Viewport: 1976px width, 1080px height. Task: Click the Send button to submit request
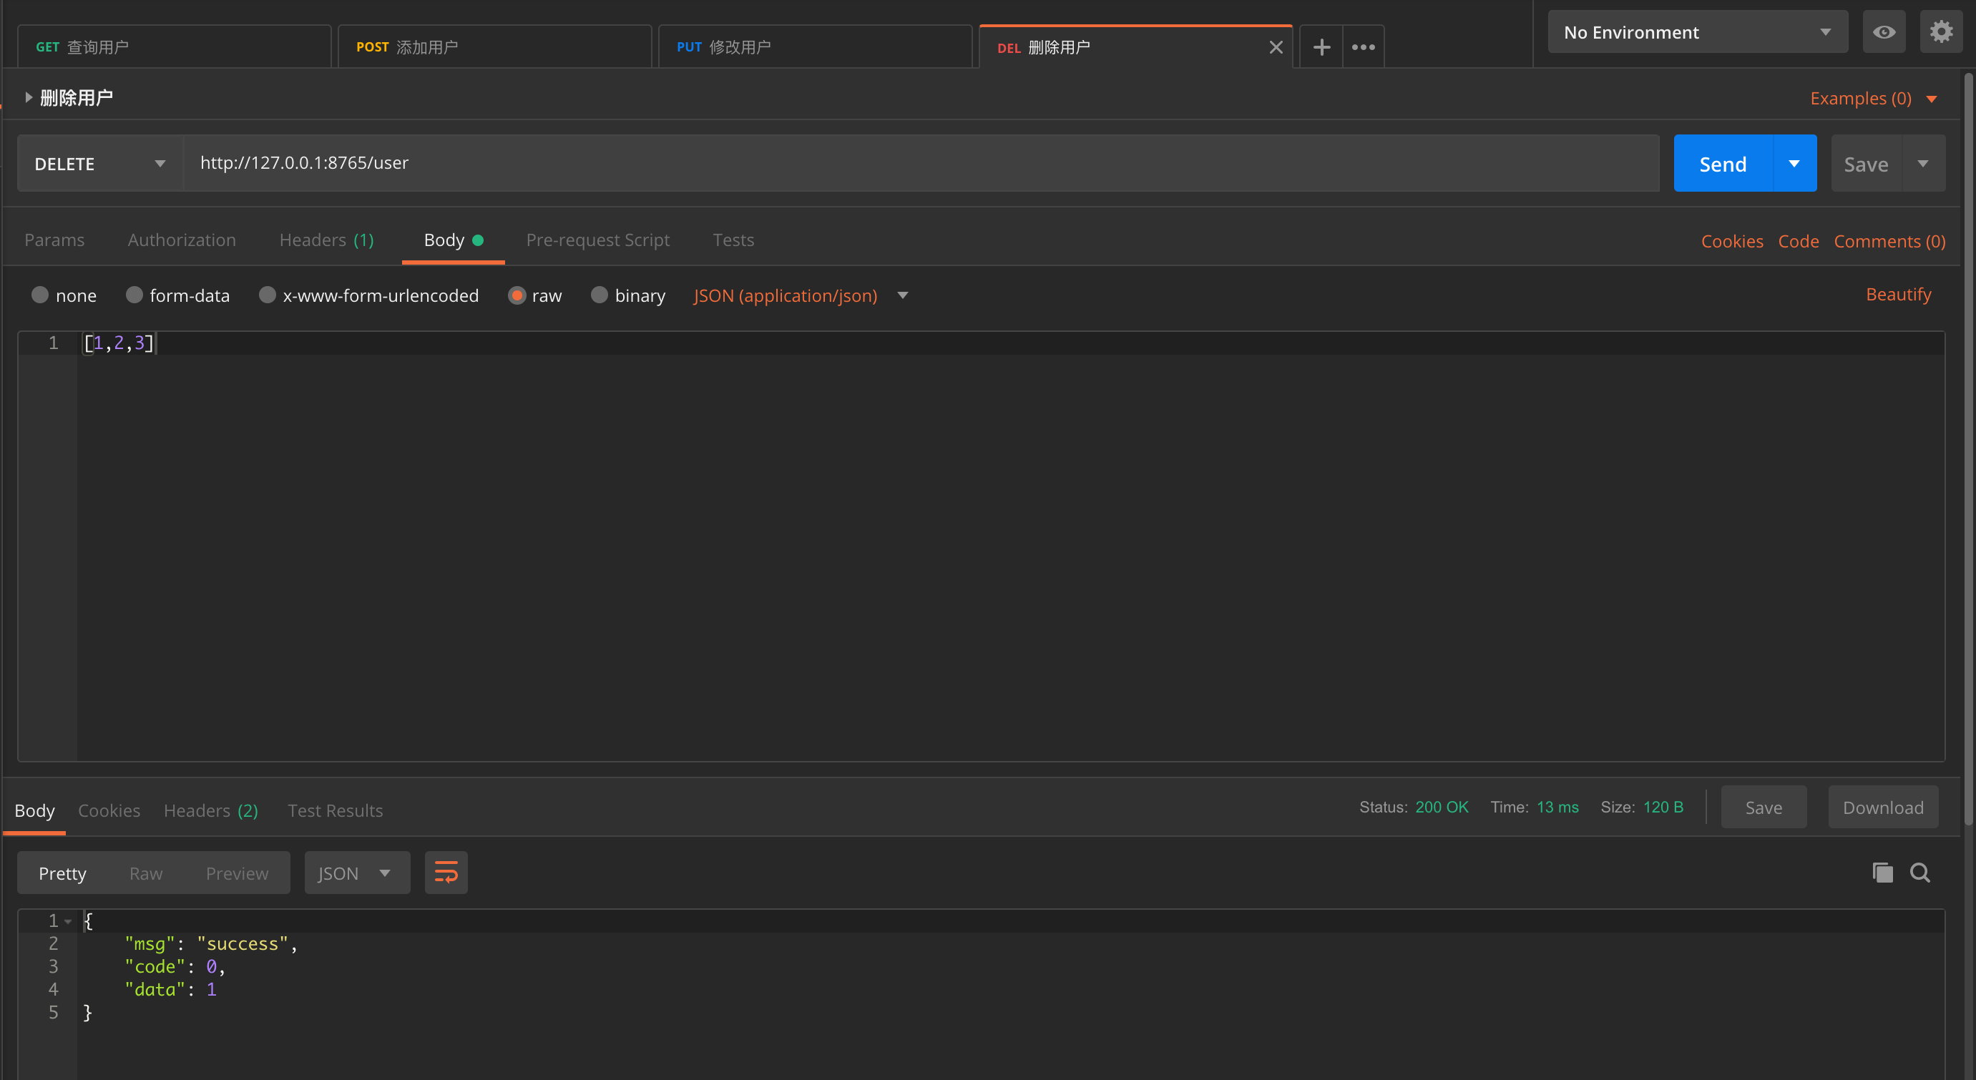1722,162
